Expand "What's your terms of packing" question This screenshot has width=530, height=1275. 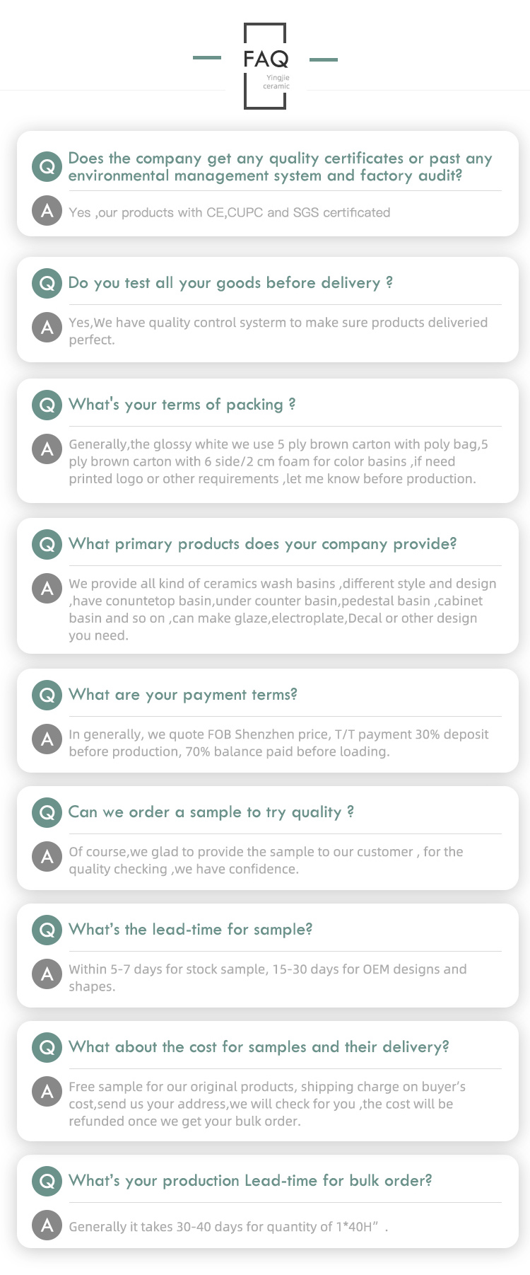pos(182,405)
